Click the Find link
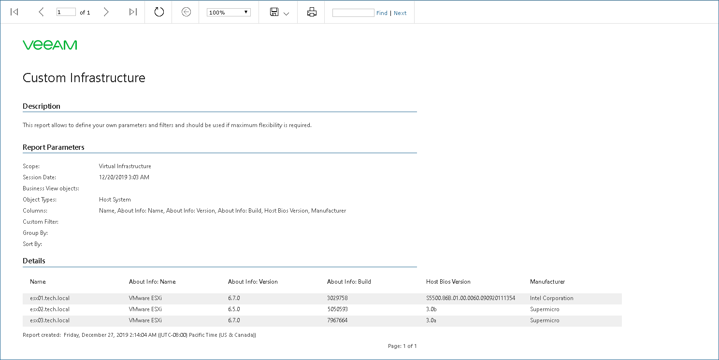The height and width of the screenshot is (360, 719). tap(382, 13)
